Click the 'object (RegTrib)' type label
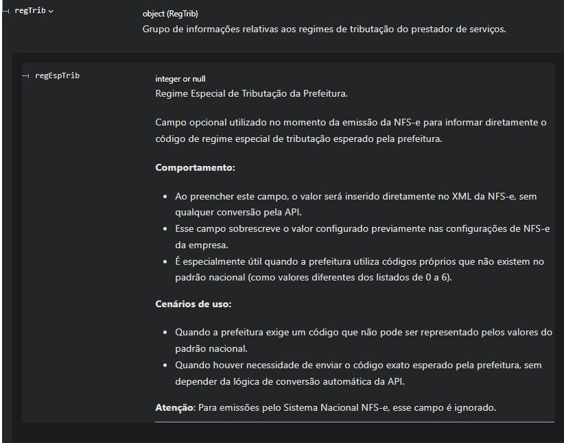The height and width of the screenshot is (443, 564). [170, 14]
